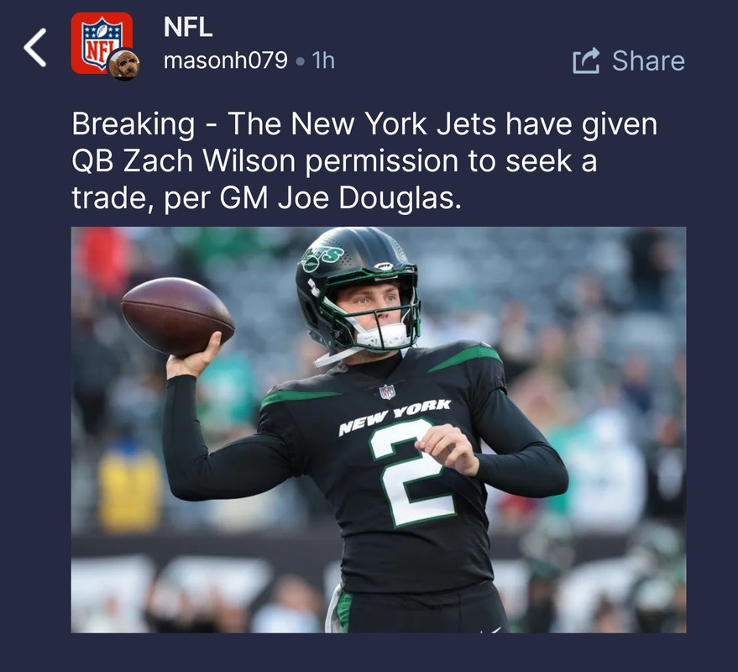View the masonh079 user profile
The image size is (738, 672).
[x=226, y=60]
